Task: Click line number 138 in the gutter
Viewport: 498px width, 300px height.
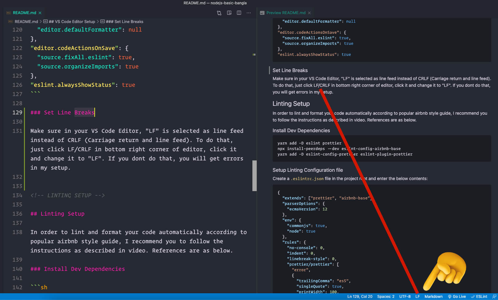Action: (17, 232)
